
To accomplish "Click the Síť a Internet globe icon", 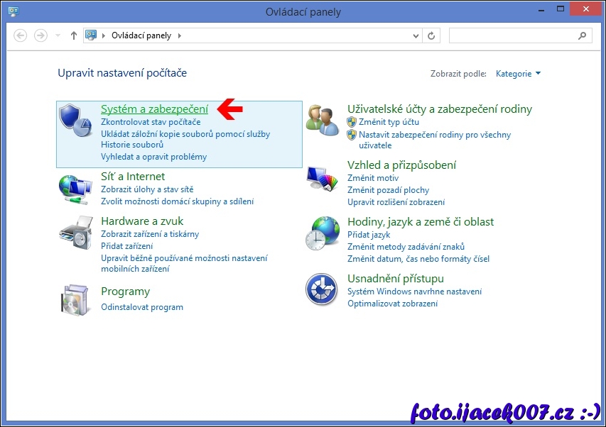I will (x=75, y=187).
